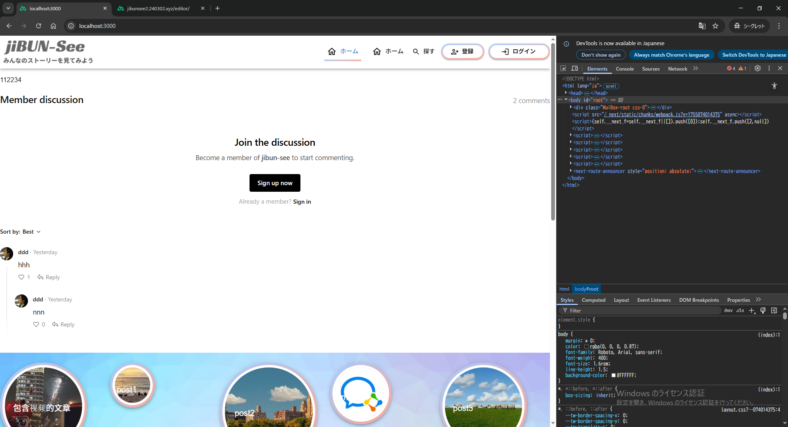Image resolution: width=788 pixels, height=427 pixels.
Task: Toggle the :hov element state panel
Action: coord(728,311)
